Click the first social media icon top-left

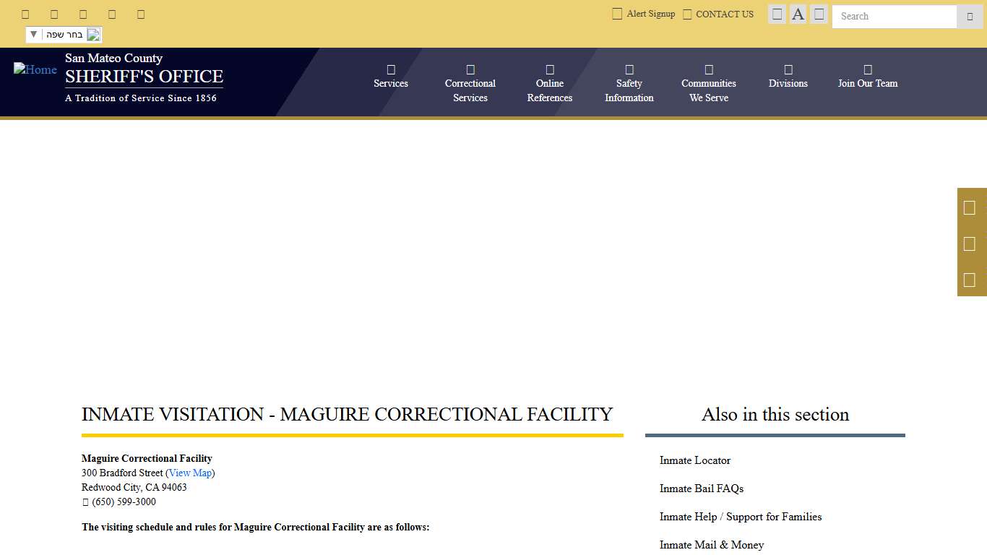tap(25, 13)
